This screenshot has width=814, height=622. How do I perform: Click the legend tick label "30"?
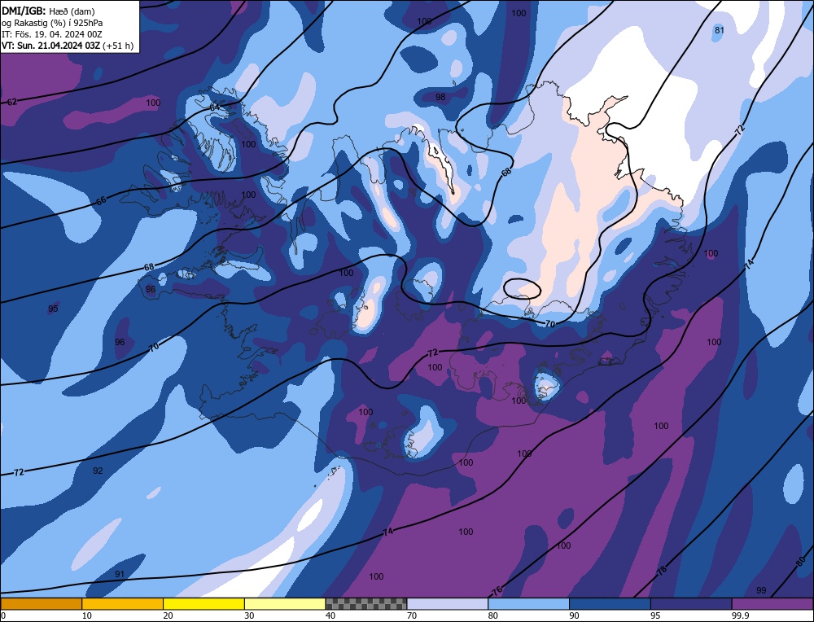(249, 615)
